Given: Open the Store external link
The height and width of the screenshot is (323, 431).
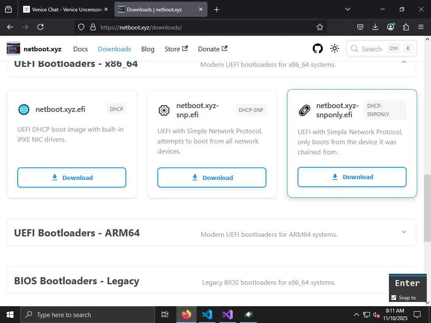Looking at the screenshot, I should point(176,49).
